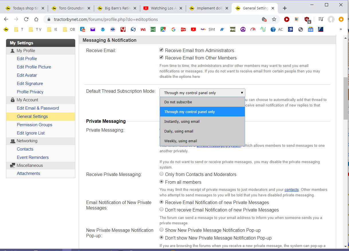Open the peace sign bookmark icon
The image size is (349, 251).
(243, 29)
